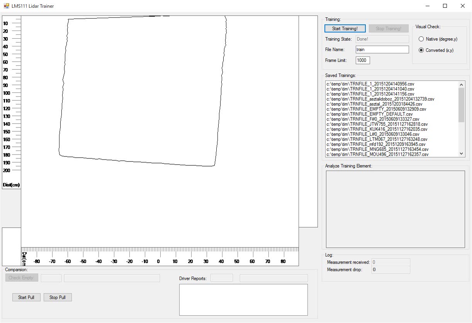This screenshot has height=323, width=472.
Task: Start the training process
Action: (x=345, y=29)
